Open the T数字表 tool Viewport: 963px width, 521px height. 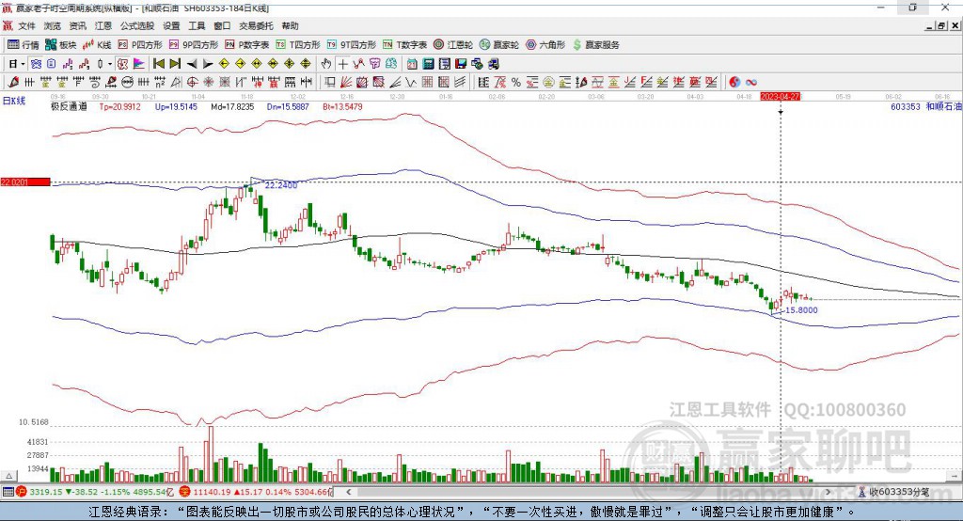point(404,45)
